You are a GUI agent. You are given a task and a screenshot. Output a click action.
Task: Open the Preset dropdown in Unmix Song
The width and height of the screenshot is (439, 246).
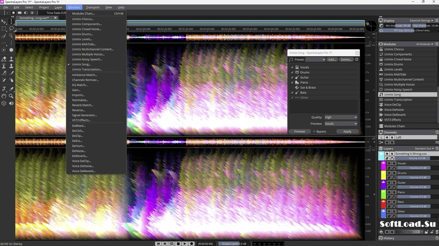pos(315,59)
